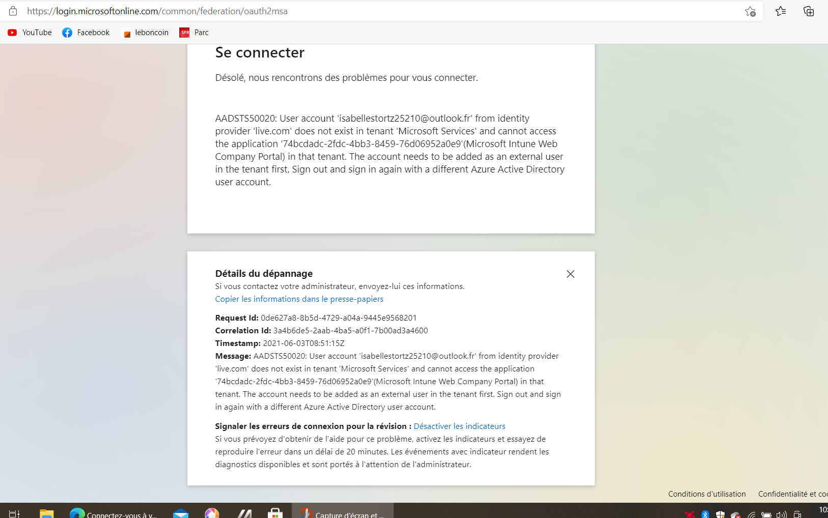Click the red tray icon
The image size is (828, 518).
pos(689,514)
